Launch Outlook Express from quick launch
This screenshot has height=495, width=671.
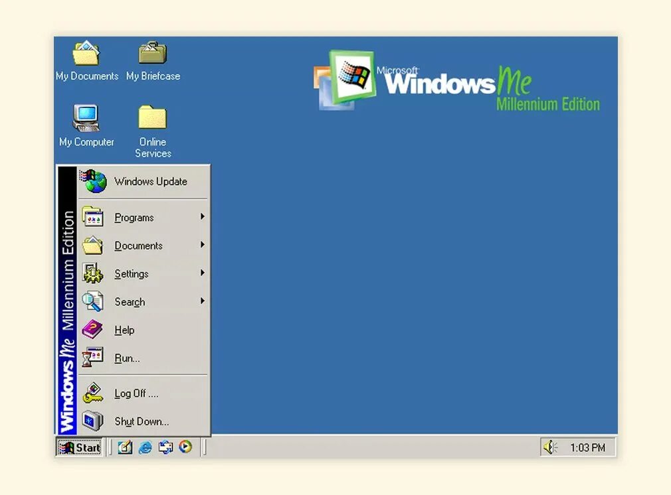[165, 447]
